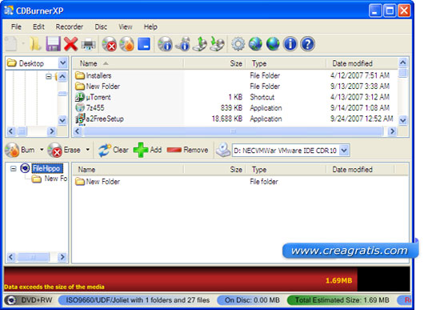The height and width of the screenshot is (310, 424).
Task: Select the FileHippo compilation root
Action: point(46,168)
